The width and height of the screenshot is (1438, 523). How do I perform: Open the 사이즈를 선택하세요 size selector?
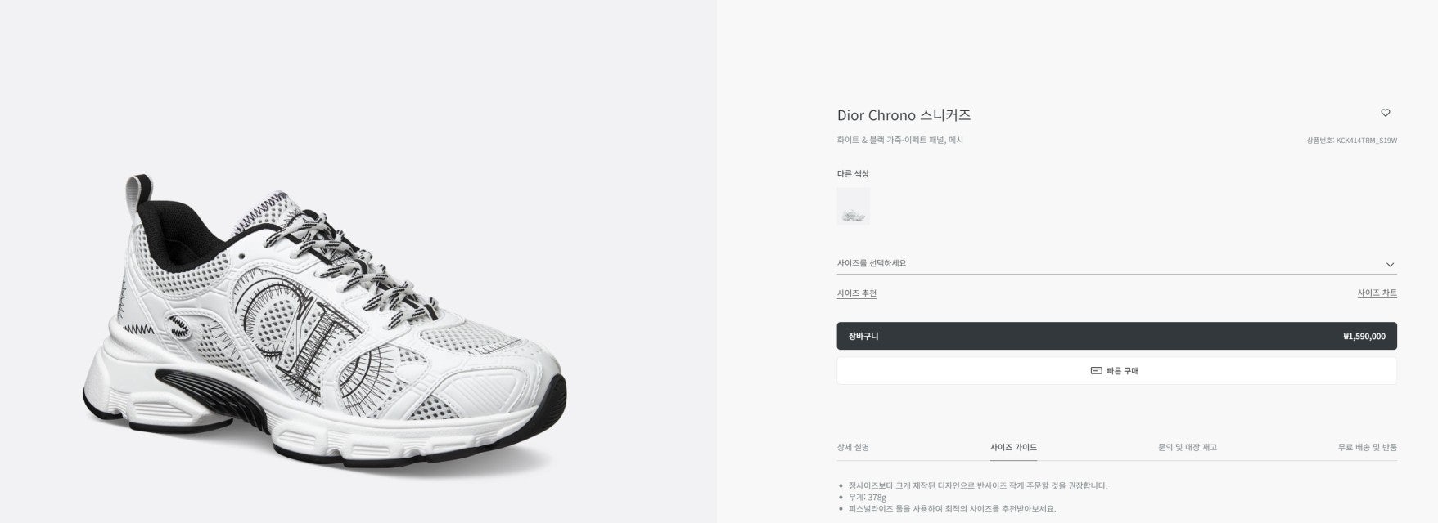tap(872, 263)
